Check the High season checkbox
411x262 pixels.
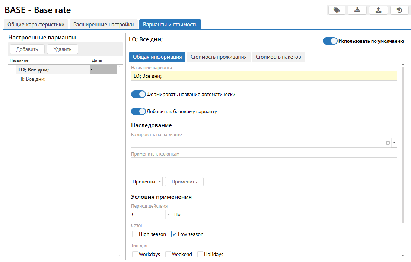click(136, 234)
